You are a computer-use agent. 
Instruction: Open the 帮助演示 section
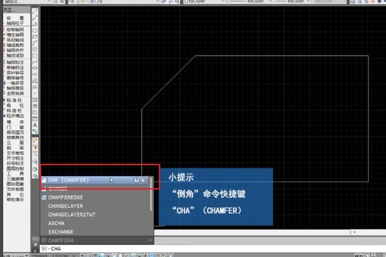[15, 199]
